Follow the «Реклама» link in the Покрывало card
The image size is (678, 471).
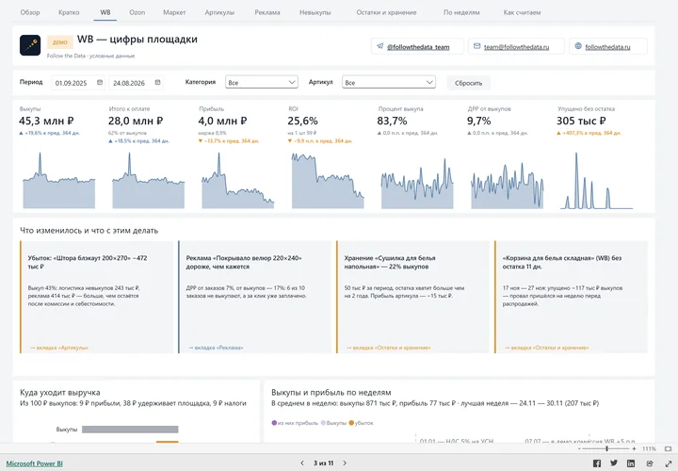pos(216,348)
